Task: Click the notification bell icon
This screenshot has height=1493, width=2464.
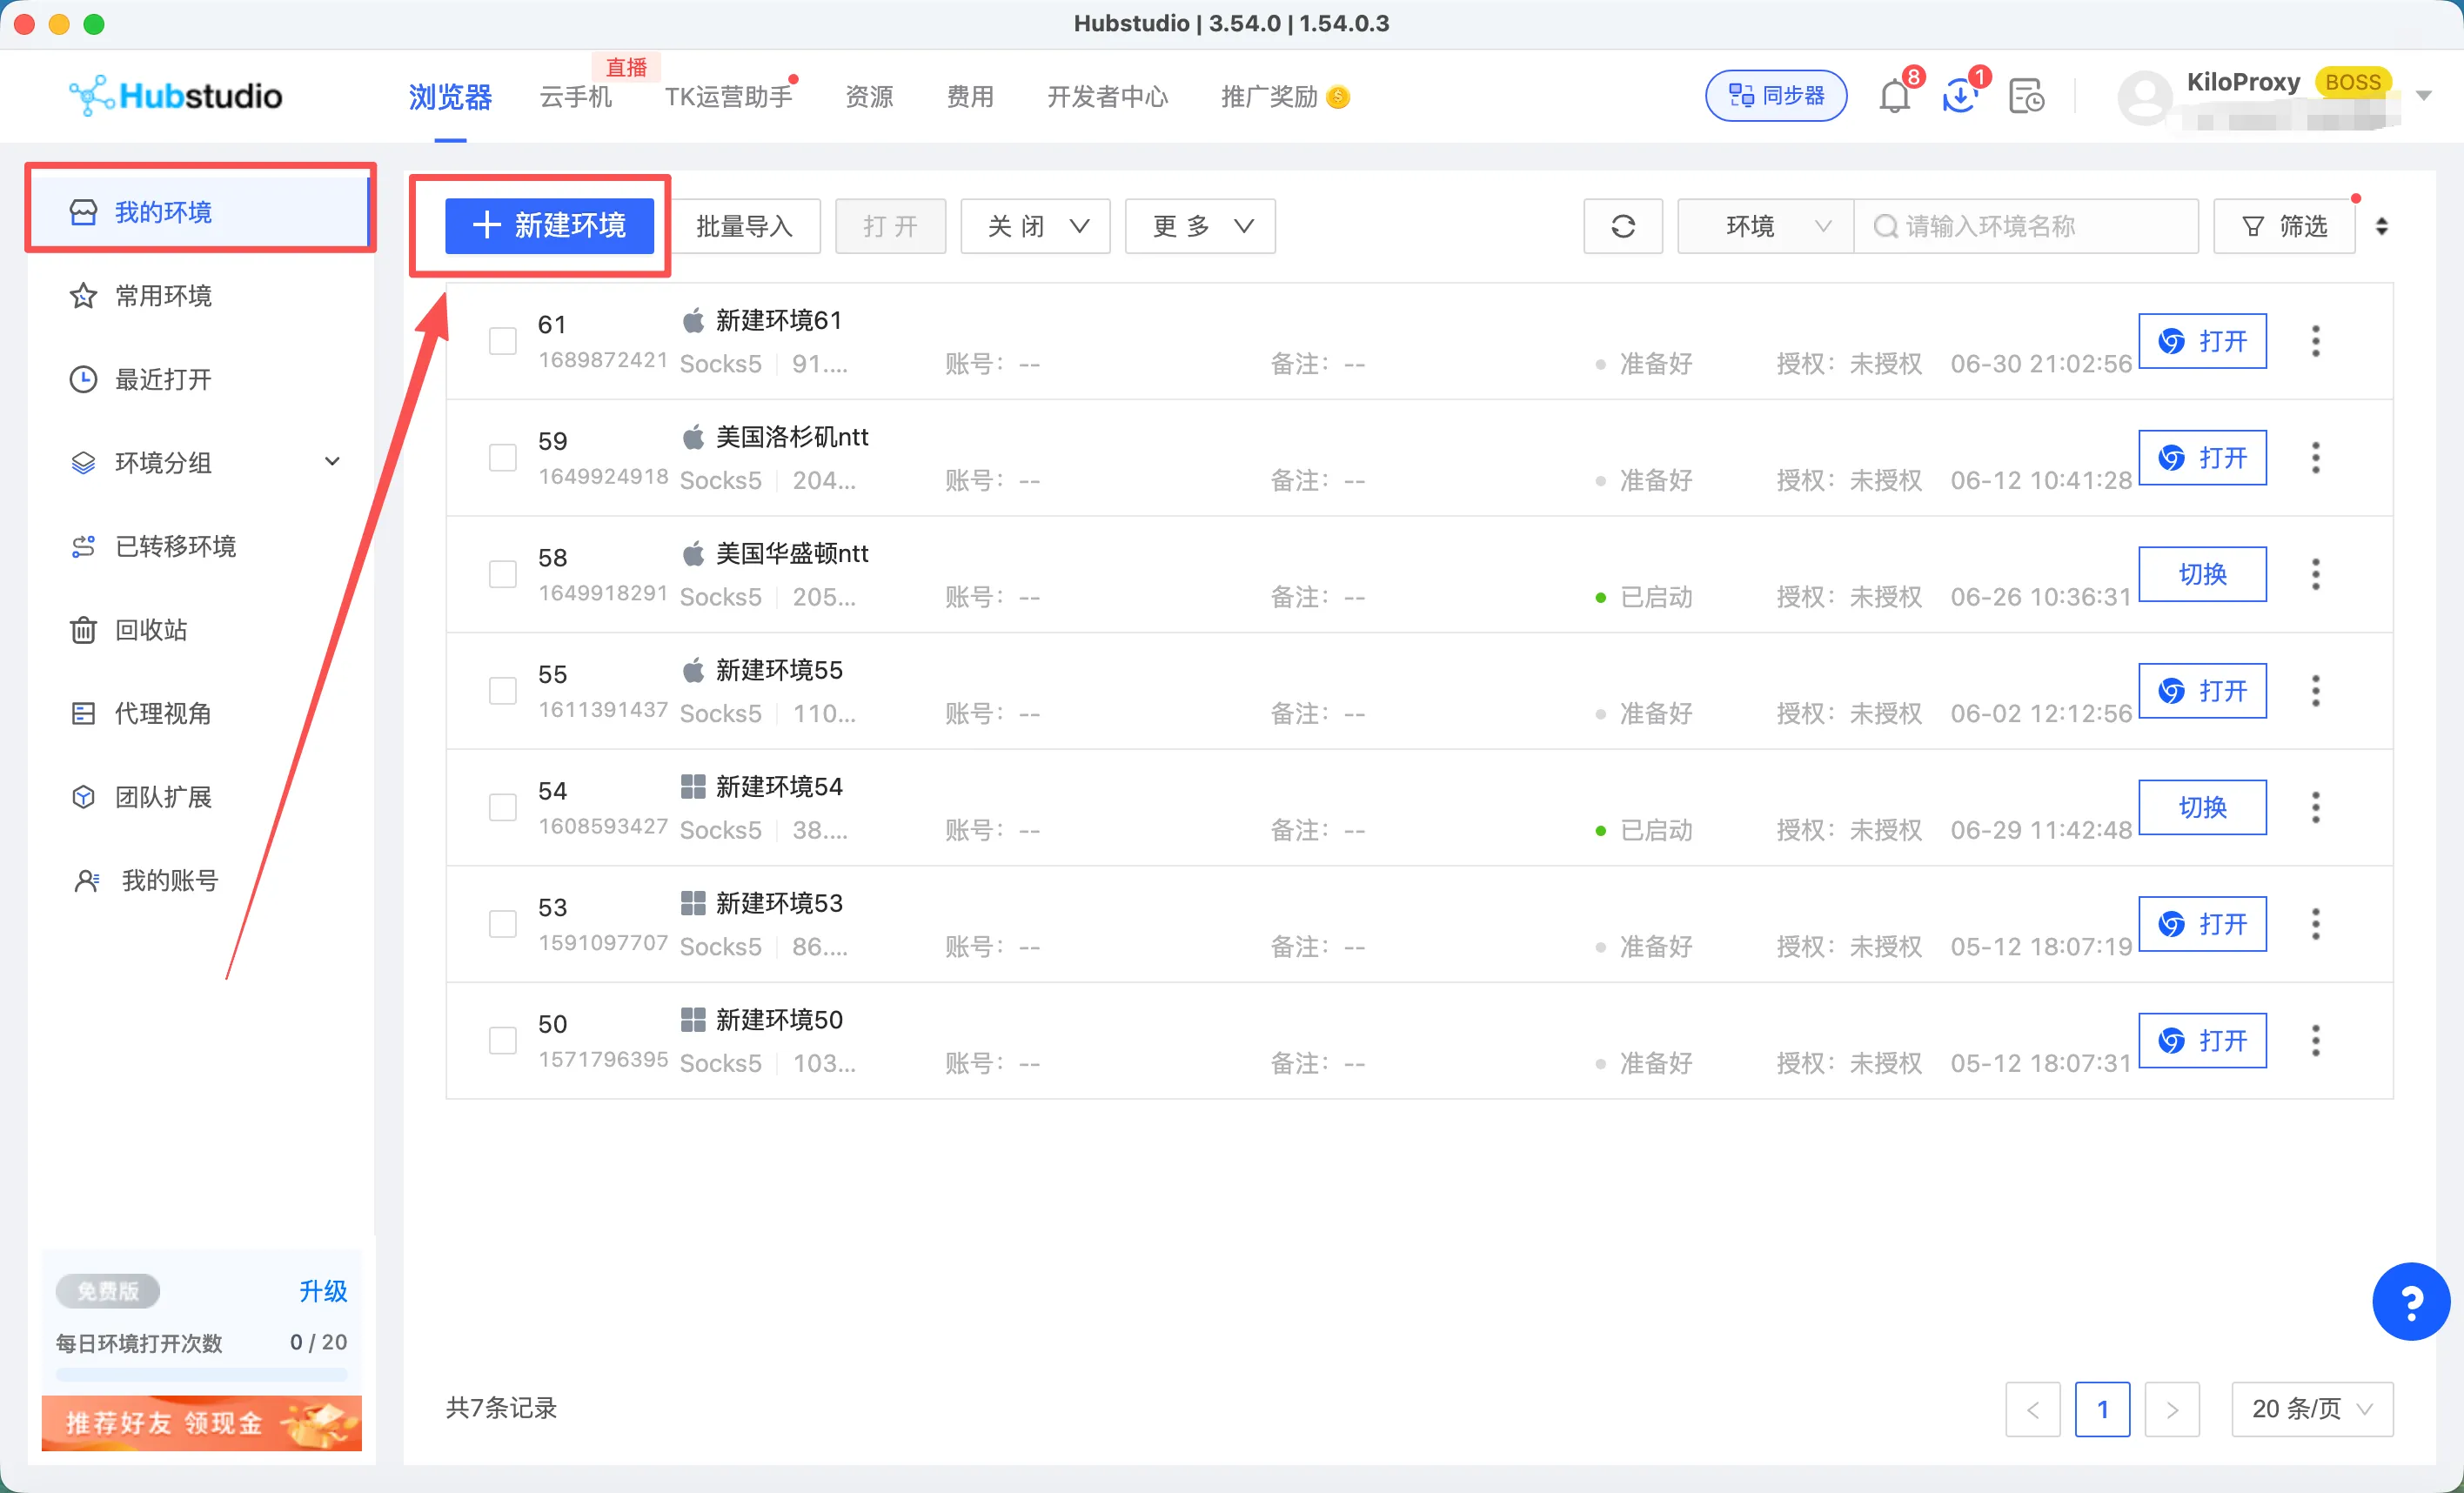Action: tap(1894, 96)
